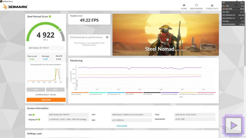Image resolution: width=246 pixels, height=138 pixels.
Task: Click the score distribution histogram
Action: click(45, 75)
